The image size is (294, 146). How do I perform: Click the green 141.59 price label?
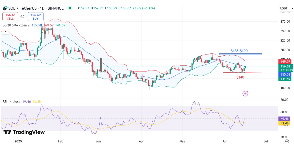285,79
